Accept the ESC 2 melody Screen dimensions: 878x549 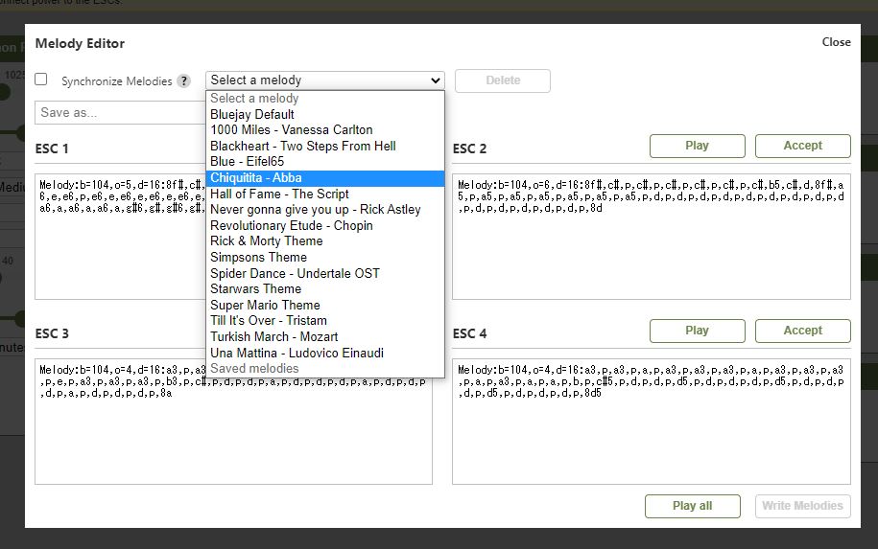(803, 146)
